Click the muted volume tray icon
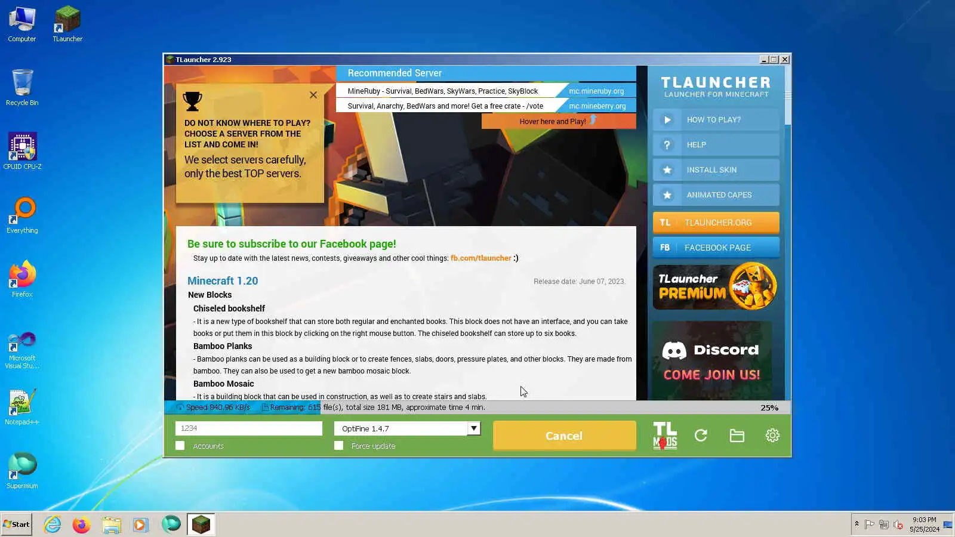This screenshot has width=955, height=537. 898,524
